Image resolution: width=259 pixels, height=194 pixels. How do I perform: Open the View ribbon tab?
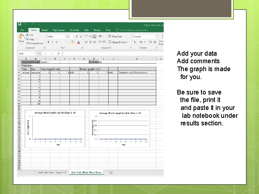[x=108, y=30]
